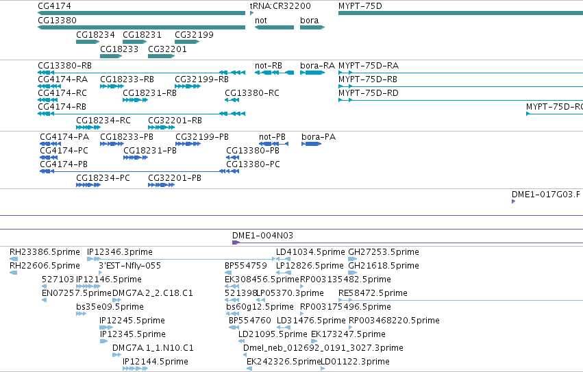583x372 pixels.
Task: Click the GH27253.5prime EST label
Action: pos(384,252)
